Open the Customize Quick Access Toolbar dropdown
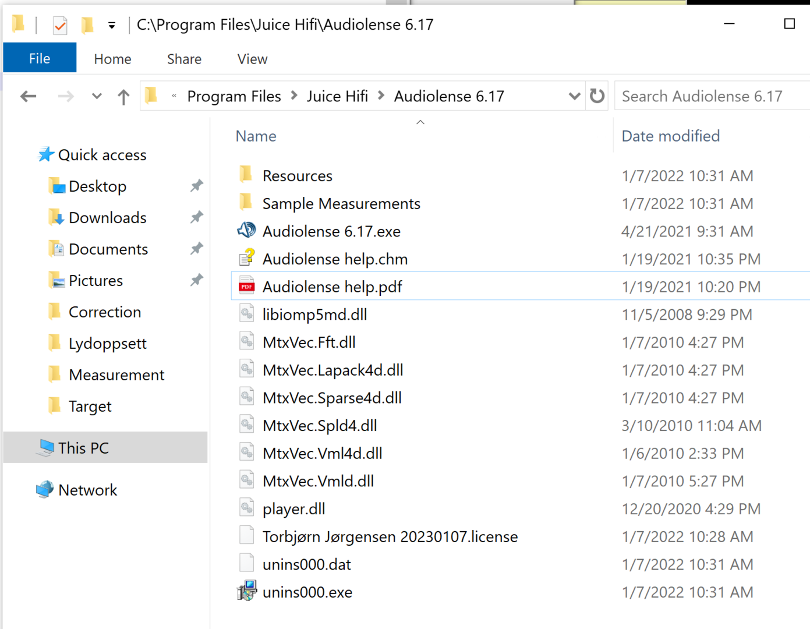This screenshot has height=629, width=810. (x=111, y=25)
